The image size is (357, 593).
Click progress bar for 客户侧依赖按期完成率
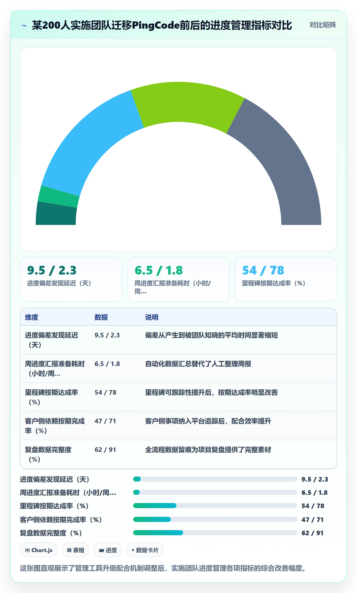tap(215, 519)
